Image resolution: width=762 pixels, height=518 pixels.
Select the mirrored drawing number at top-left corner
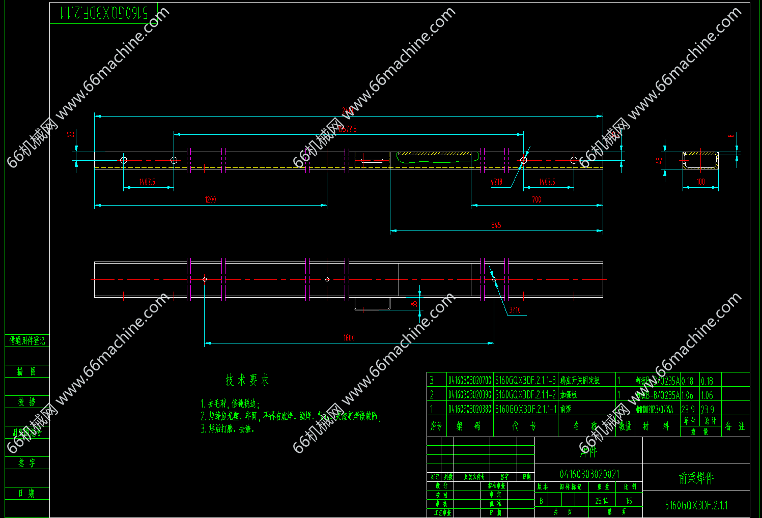[103, 13]
